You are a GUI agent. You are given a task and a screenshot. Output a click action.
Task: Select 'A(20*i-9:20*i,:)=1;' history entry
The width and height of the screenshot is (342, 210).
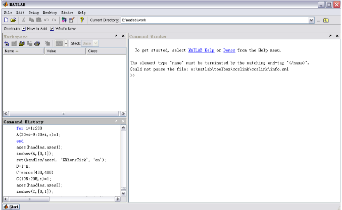pyautogui.click(x=38, y=134)
